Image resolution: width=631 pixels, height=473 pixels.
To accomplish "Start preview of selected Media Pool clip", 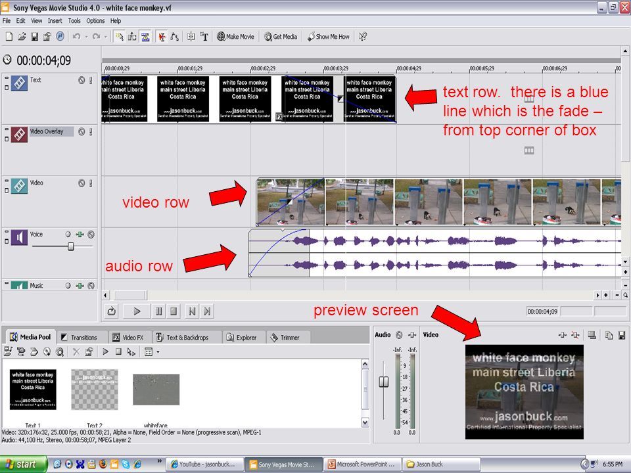I will (105, 352).
